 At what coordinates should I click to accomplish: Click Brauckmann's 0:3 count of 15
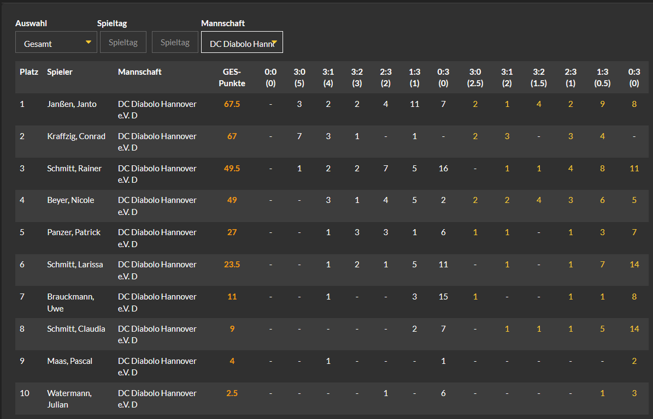tap(443, 297)
